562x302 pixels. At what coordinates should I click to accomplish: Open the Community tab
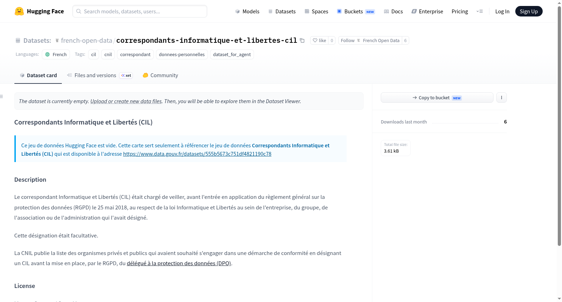pyautogui.click(x=160, y=75)
